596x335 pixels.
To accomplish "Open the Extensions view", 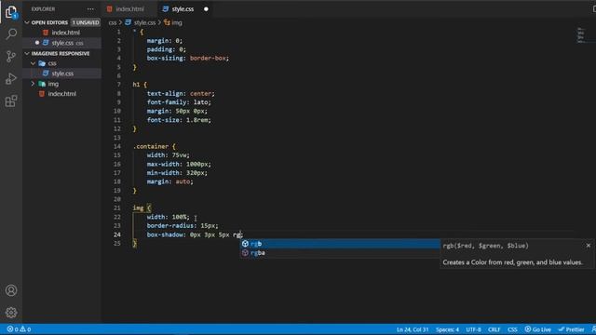I will (11, 101).
